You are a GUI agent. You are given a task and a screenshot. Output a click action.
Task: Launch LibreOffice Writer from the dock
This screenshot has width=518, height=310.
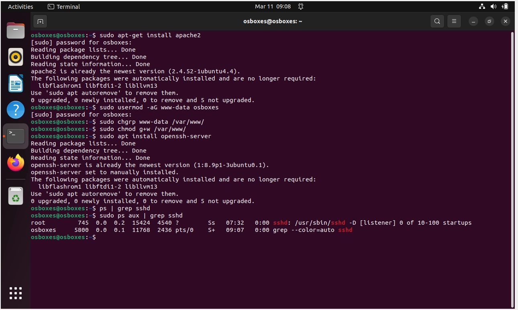[16, 83]
